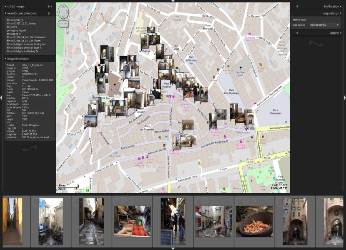Click the elevation value '102.22 m above sea level'
The width and height of the screenshot is (346, 250).
coord(35,137)
